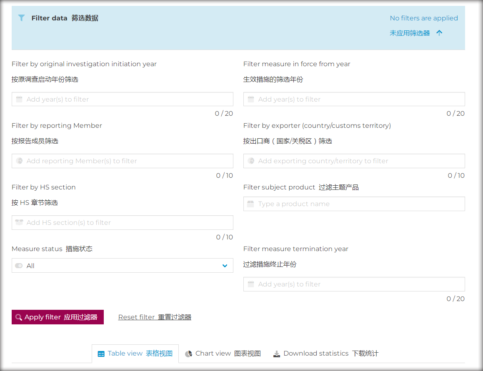The width and height of the screenshot is (483, 371).
Task: Collapse the filter panel using the up arrow
Action: click(439, 33)
